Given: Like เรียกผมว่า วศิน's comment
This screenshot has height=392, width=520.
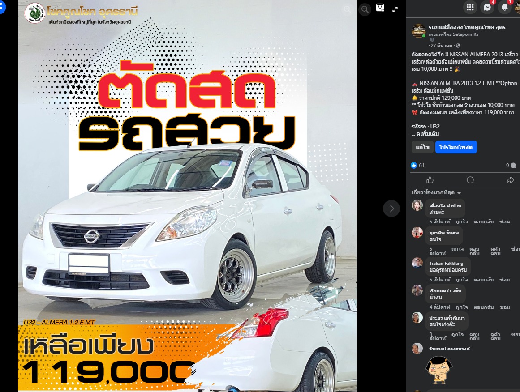Looking at the screenshot, I should click(x=462, y=307).
